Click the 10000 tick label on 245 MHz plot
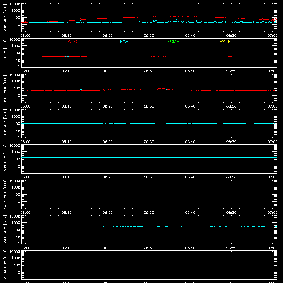 (x=15, y=4)
